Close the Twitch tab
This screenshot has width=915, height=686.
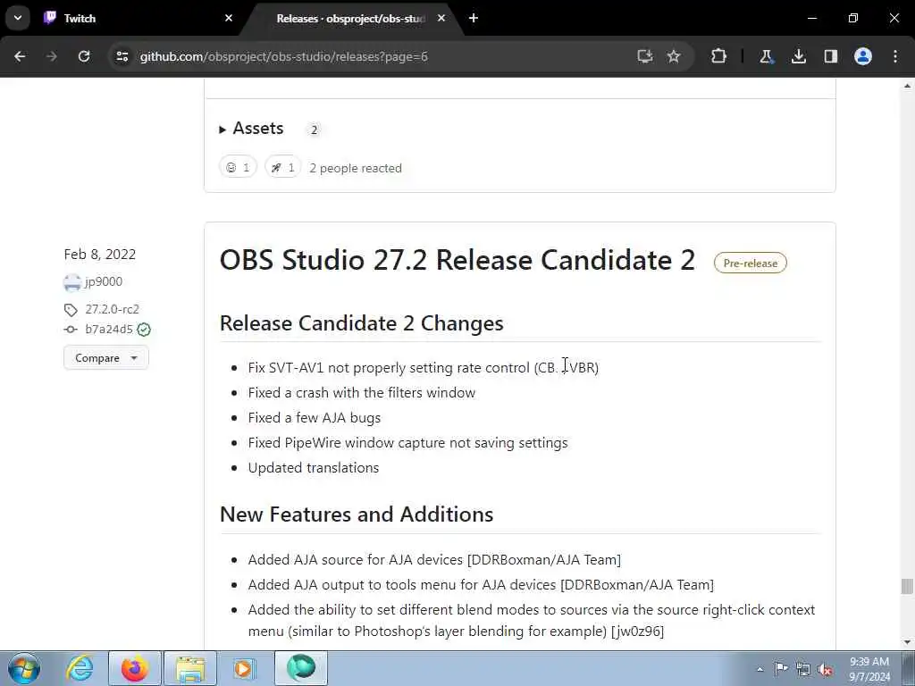(x=229, y=18)
